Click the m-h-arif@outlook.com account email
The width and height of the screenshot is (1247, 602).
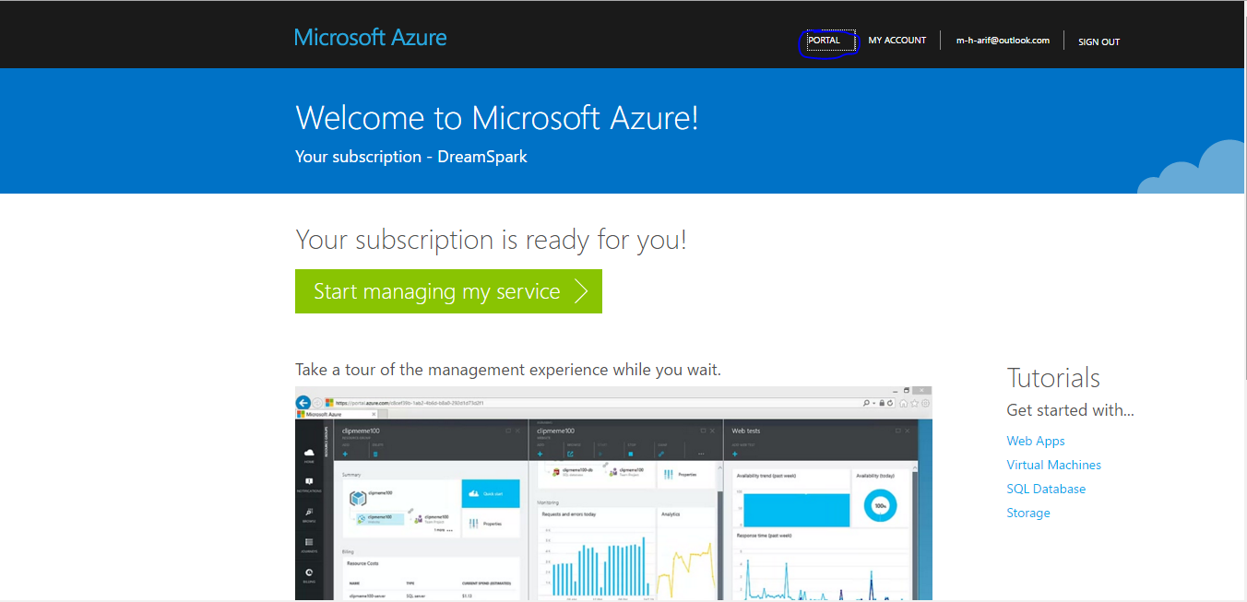coord(1003,41)
